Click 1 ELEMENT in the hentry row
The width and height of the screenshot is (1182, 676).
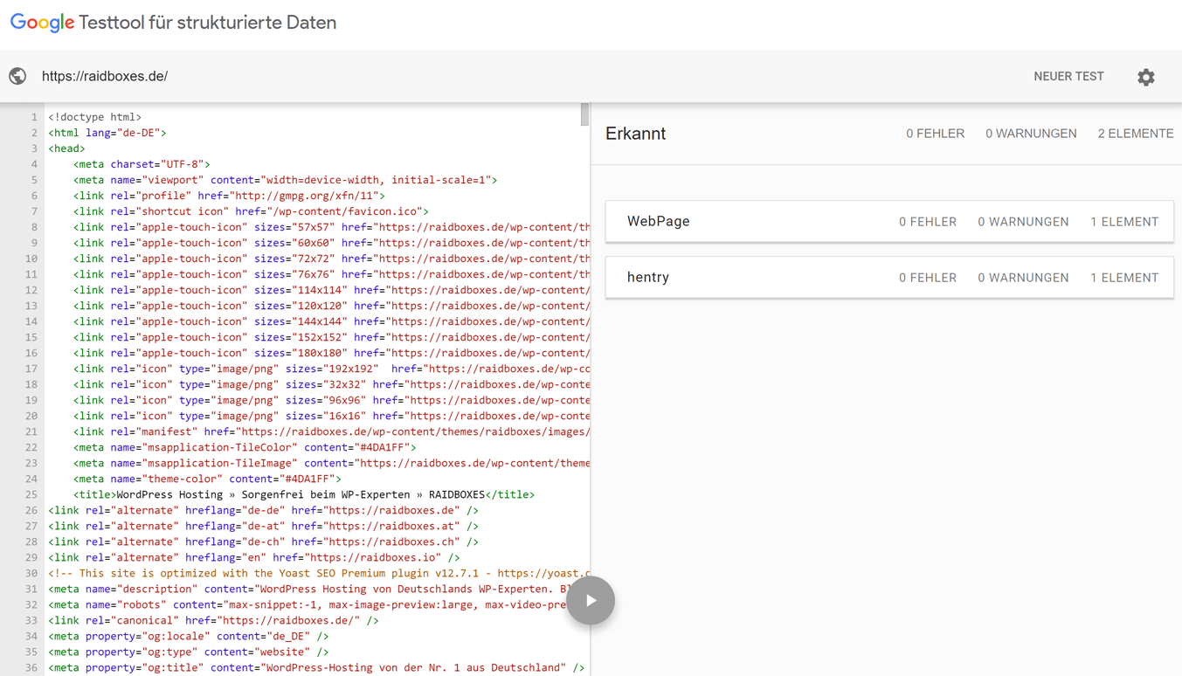point(1124,278)
